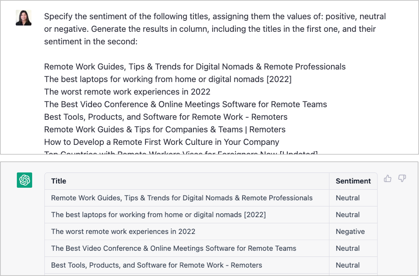Click the ChatGPT logo avatar
The width and height of the screenshot is (419, 276).
point(24,180)
